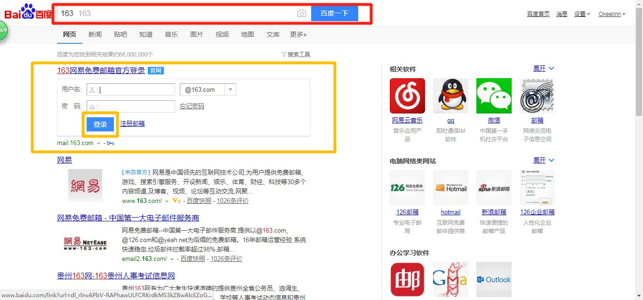Click the Hotmail icon

pos(450,187)
